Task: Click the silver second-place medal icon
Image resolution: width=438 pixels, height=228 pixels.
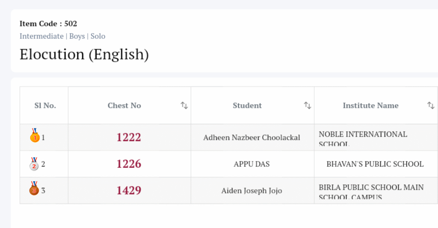Action: (34, 164)
